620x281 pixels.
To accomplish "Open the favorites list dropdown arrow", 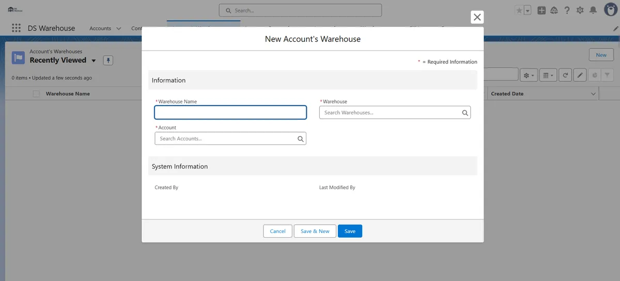I will pos(527,10).
